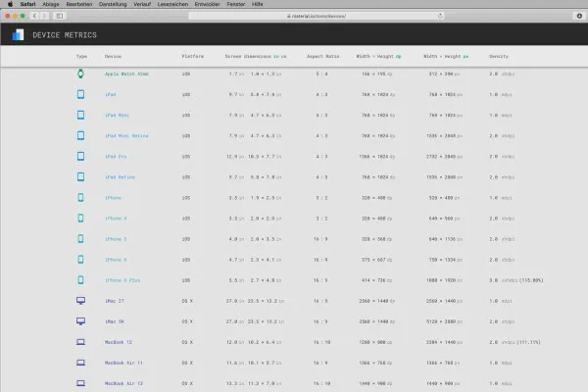The image size is (588, 392).
Task: Click the desktop monitor icon beside iMac 27
Action: coord(80,301)
